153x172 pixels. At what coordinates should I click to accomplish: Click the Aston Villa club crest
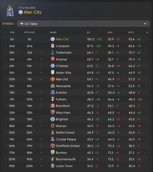point(53,72)
